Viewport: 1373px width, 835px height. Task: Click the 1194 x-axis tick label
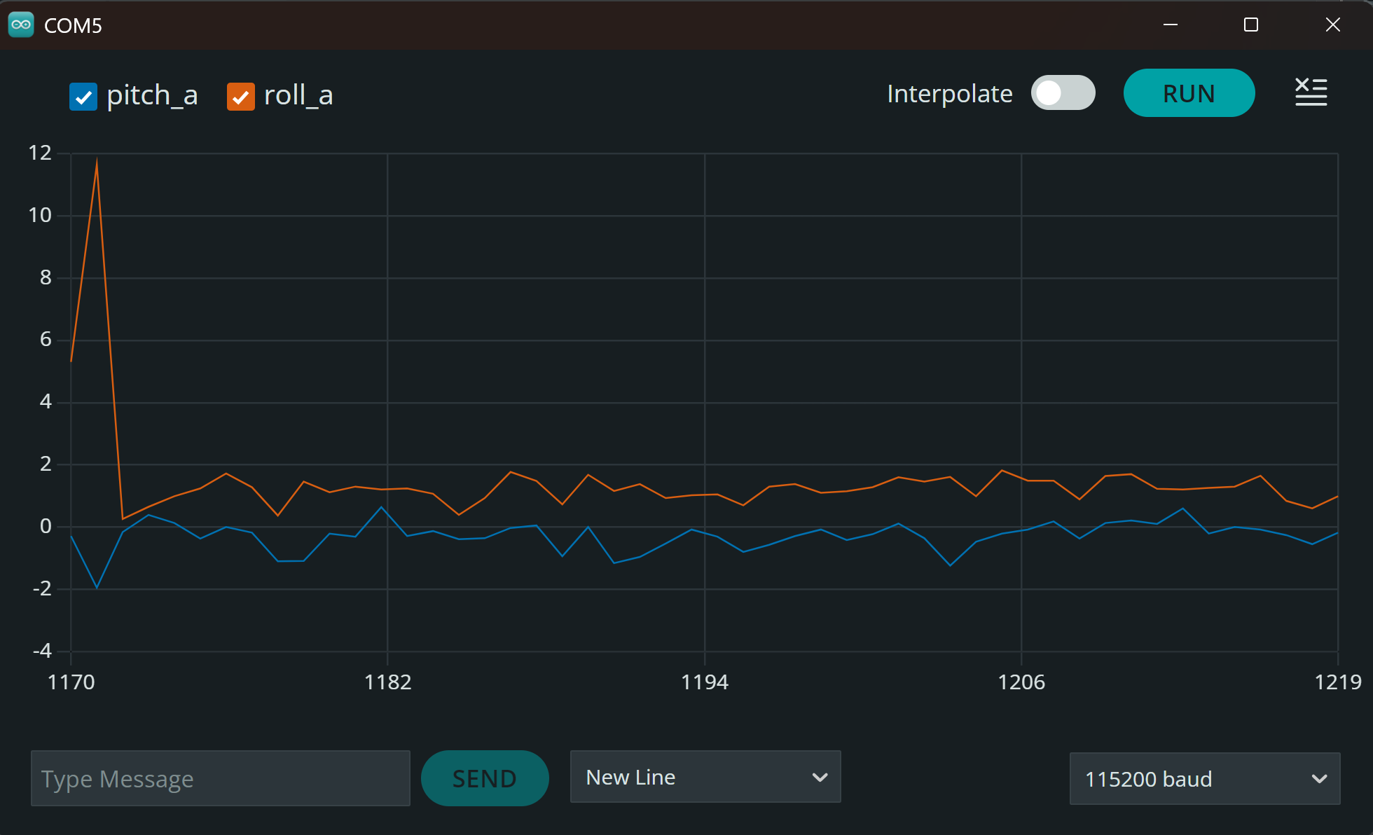coord(704,682)
